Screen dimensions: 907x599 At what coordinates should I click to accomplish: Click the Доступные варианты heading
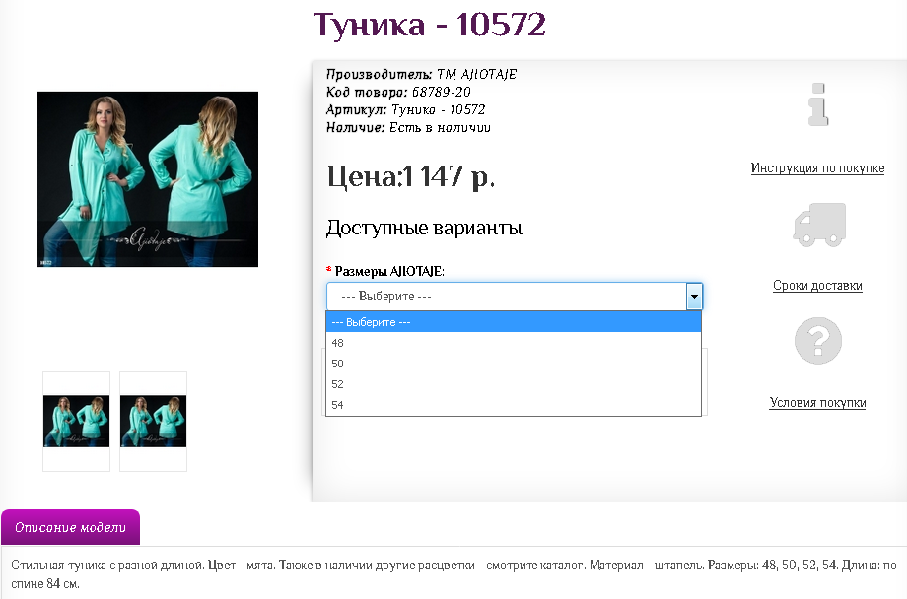[x=424, y=228]
